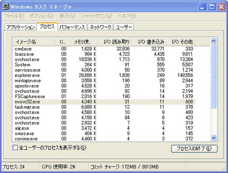
Task: Open the シャットダウン(U) menu
Action: (97, 16)
